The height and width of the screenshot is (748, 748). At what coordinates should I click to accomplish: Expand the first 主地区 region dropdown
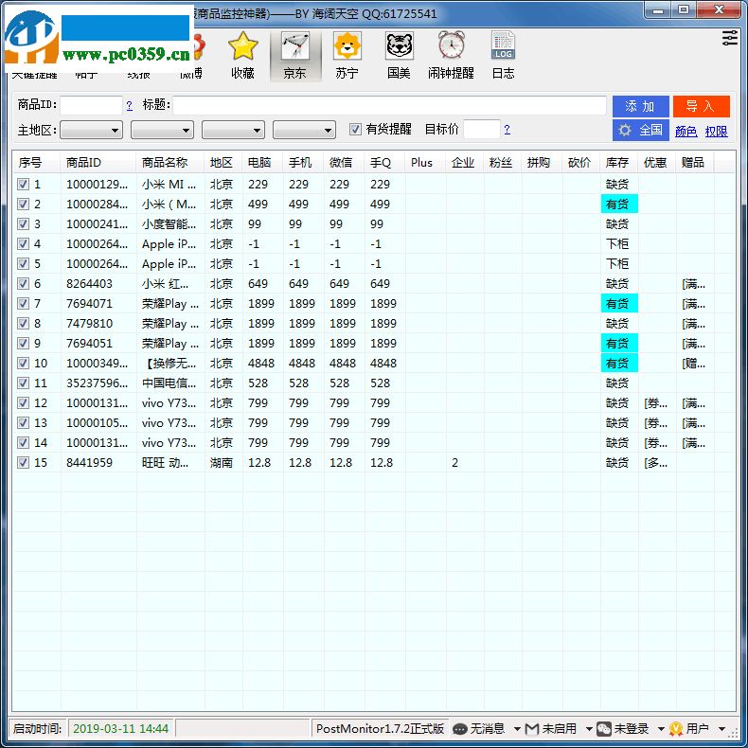91,130
